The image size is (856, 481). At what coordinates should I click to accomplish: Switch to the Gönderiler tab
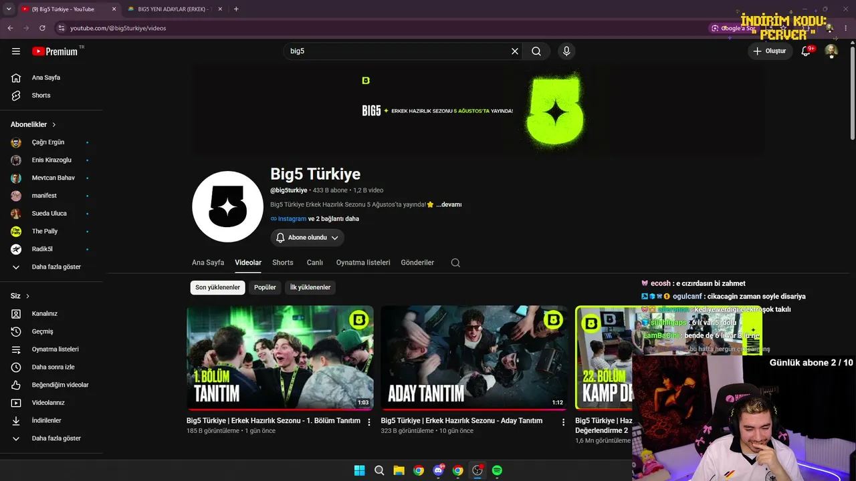(x=417, y=263)
